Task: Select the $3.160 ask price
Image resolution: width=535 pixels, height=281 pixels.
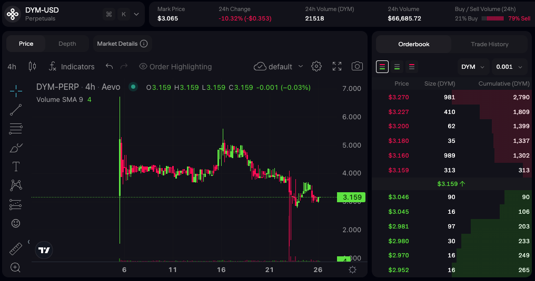Action: point(399,155)
